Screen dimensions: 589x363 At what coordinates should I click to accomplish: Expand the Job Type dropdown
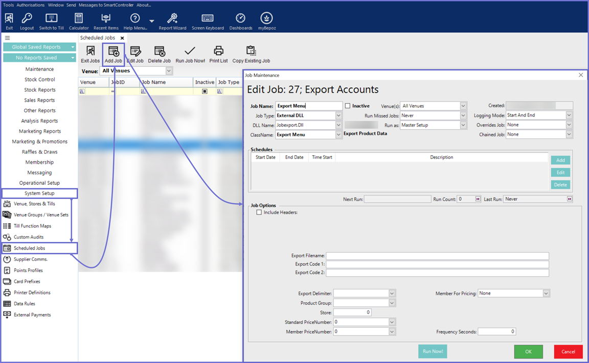click(338, 116)
